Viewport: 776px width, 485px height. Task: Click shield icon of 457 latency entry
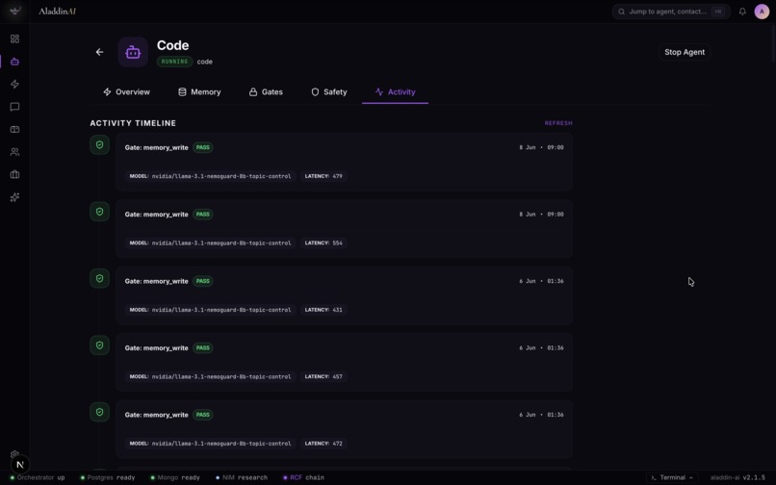click(x=99, y=345)
